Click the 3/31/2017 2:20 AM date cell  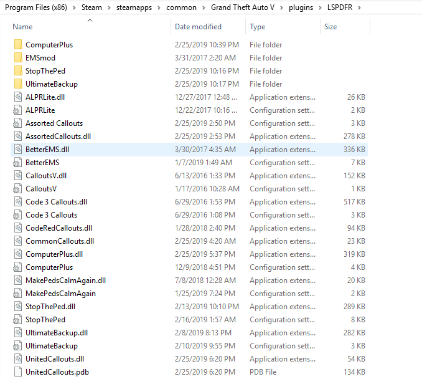(205, 58)
